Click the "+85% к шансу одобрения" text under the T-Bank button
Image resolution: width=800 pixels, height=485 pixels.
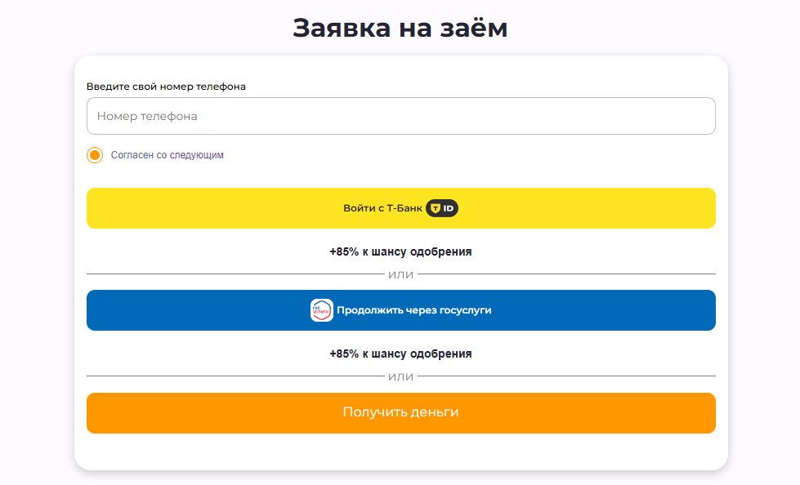click(400, 251)
